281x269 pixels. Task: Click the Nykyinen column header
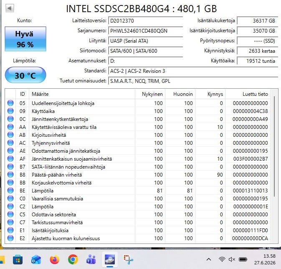[x=150, y=94]
